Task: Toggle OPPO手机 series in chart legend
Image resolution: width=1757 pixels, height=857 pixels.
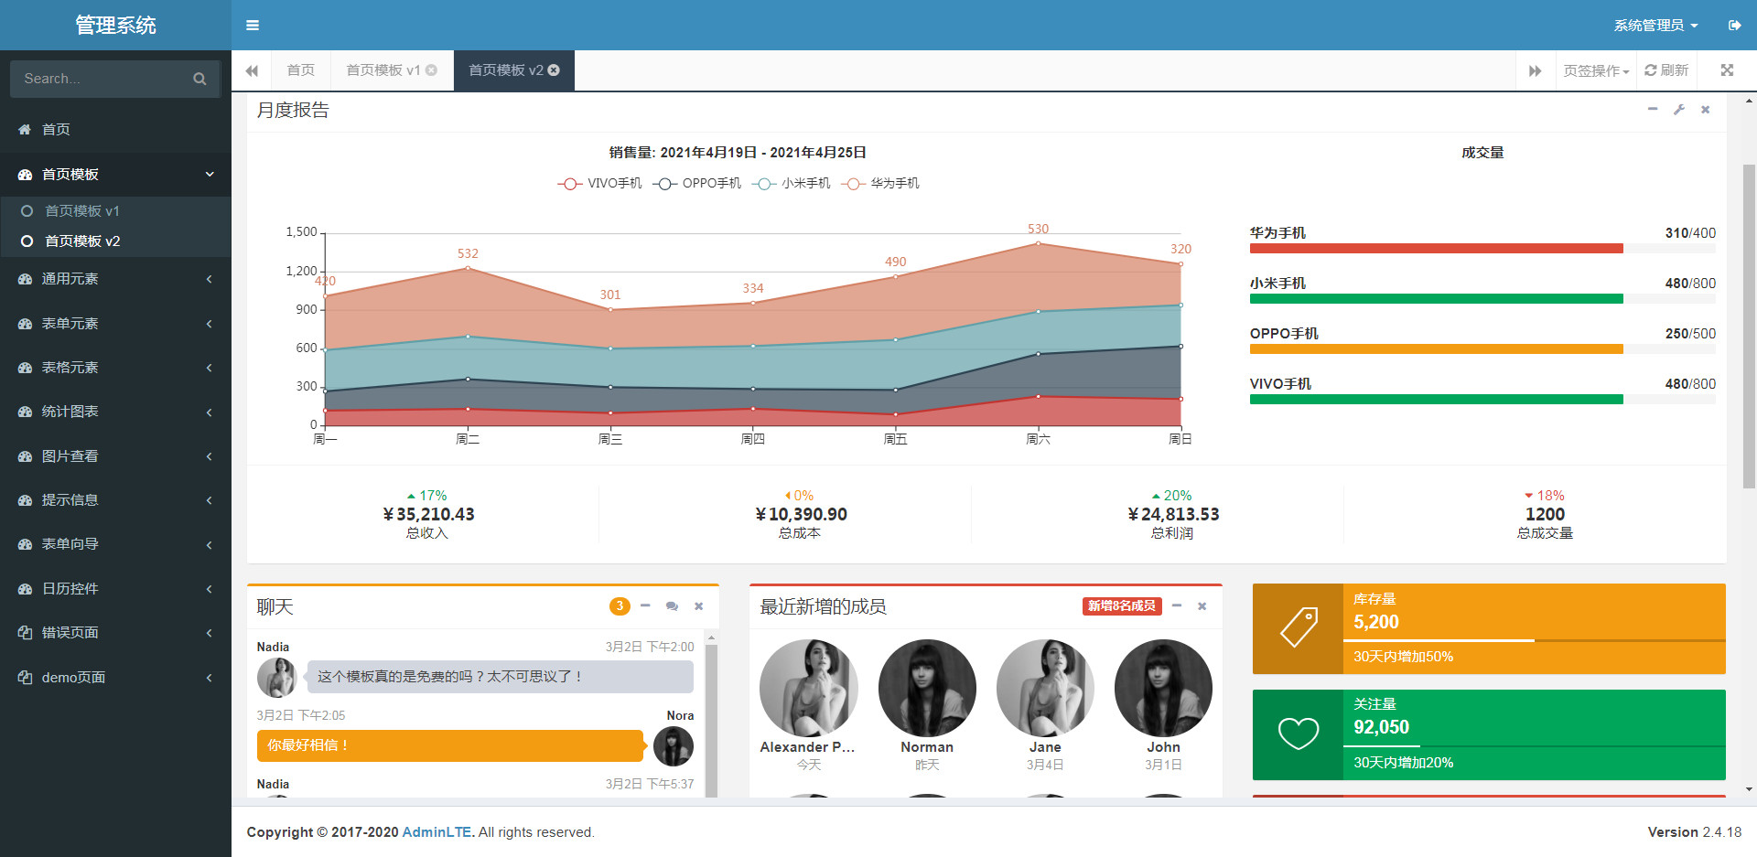Action: pos(697,184)
